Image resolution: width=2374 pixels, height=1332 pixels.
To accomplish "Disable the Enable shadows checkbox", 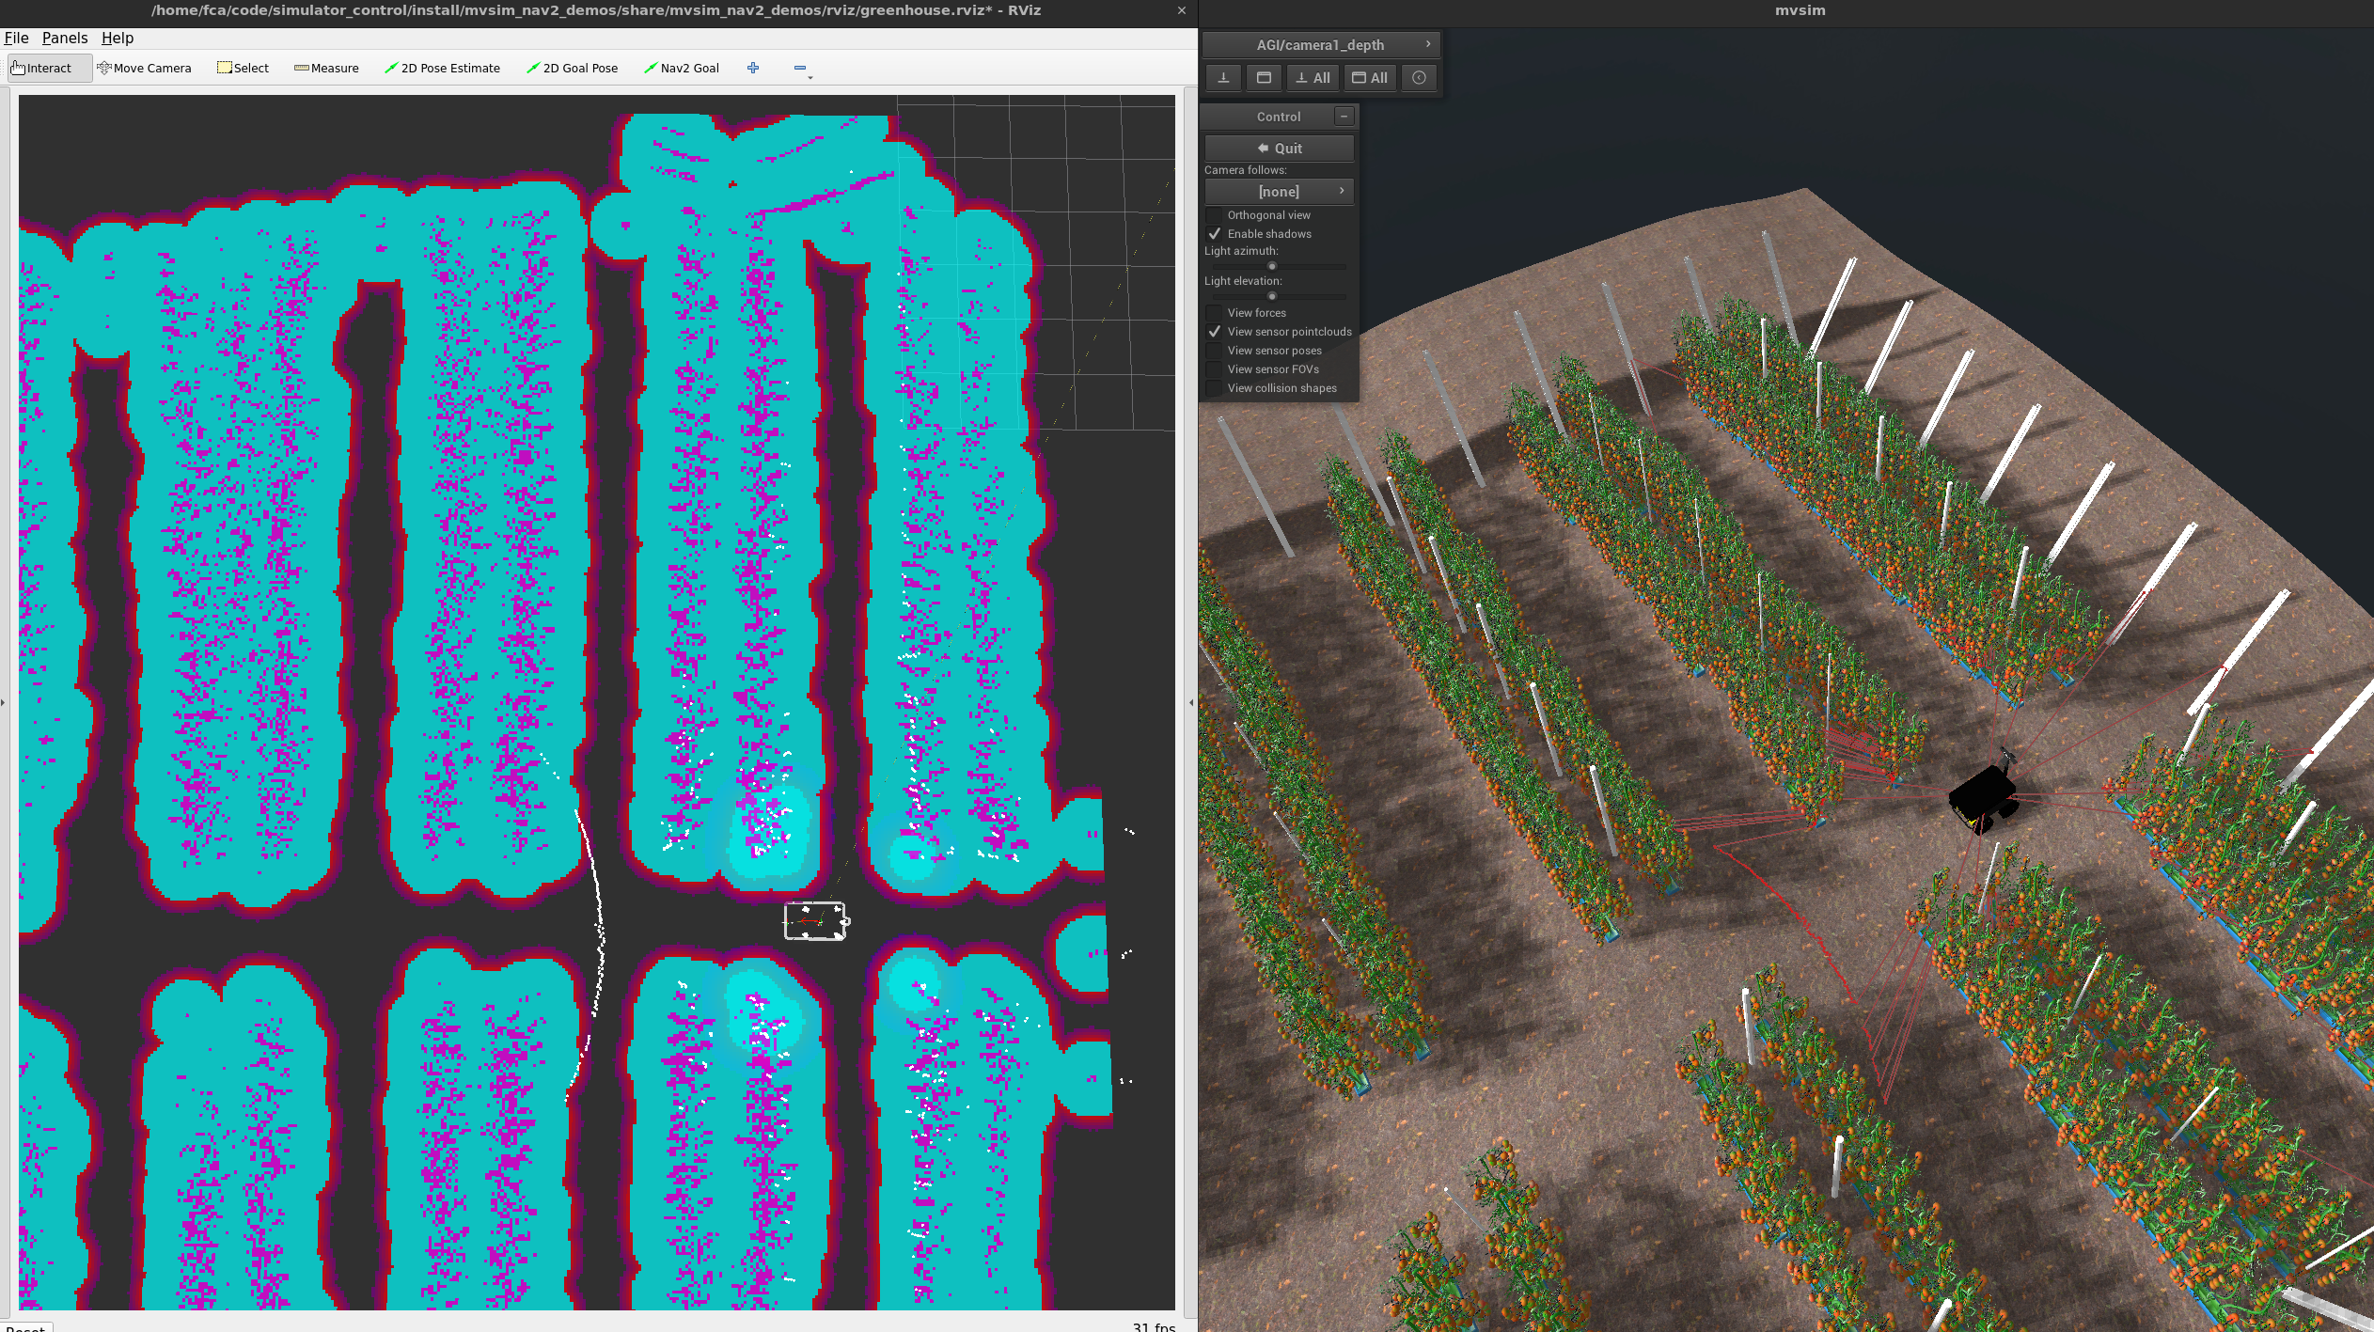I will [x=1215, y=234].
